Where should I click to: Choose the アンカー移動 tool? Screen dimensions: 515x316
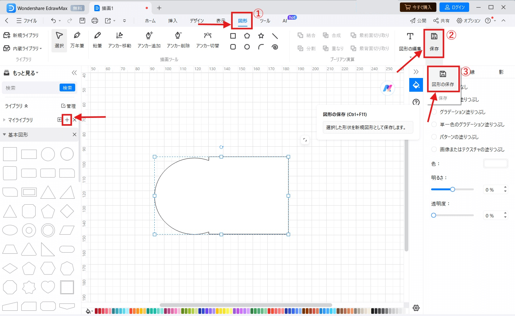[119, 40]
